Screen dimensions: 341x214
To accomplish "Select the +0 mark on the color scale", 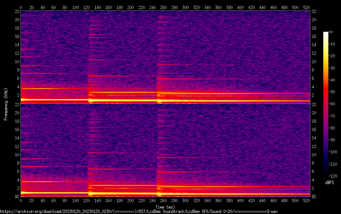I will pos(331,32).
